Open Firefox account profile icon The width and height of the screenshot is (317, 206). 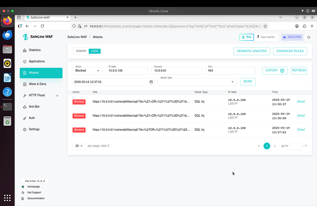click(297, 26)
